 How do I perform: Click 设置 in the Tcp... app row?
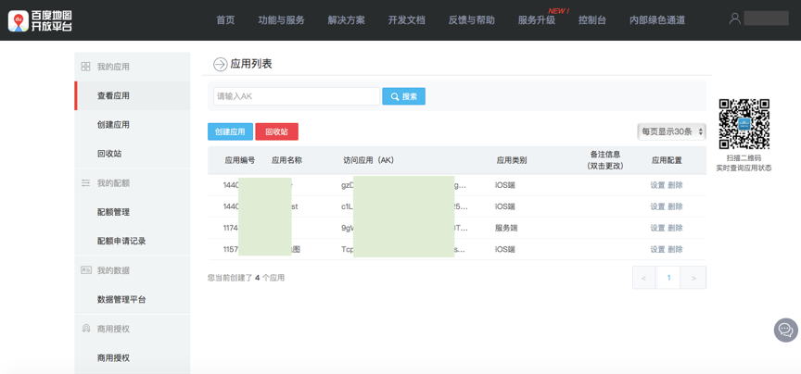point(657,250)
